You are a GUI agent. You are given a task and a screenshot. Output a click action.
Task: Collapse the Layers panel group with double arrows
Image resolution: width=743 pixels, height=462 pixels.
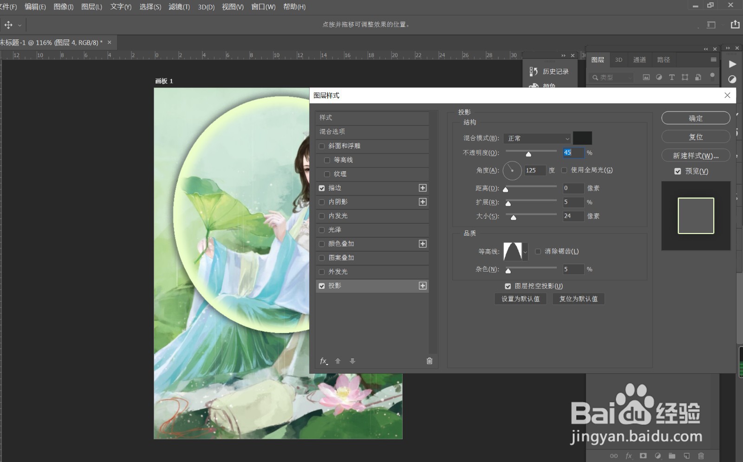706,49
